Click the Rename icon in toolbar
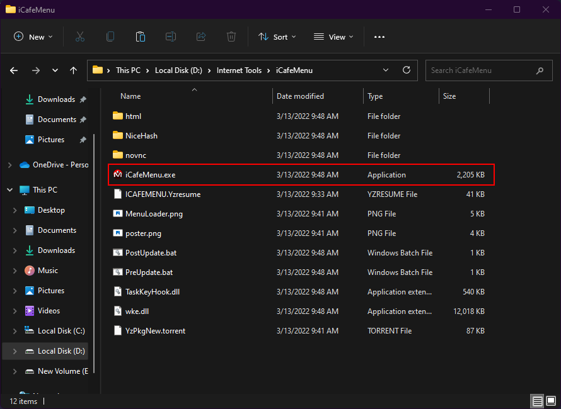 pos(171,37)
